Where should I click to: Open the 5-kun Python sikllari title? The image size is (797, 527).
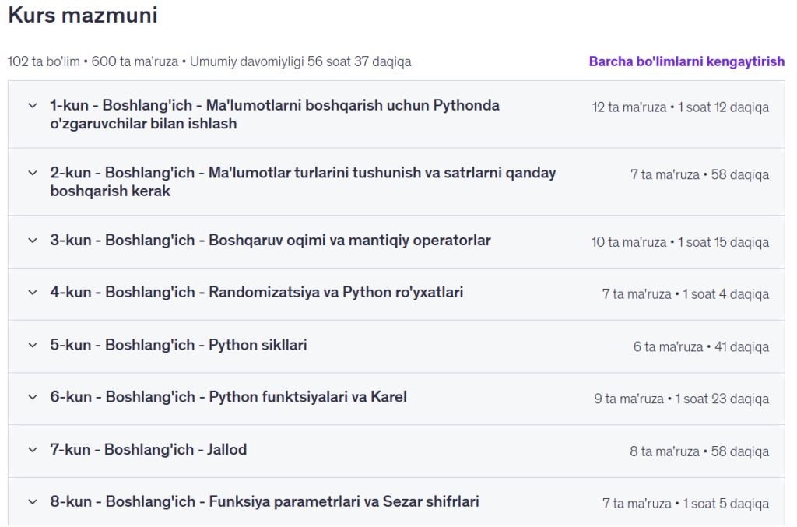tap(178, 345)
